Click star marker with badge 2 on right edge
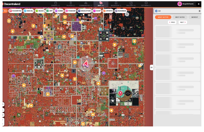Image resolution: width=204 pixels, height=132 pixels. point(140,66)
